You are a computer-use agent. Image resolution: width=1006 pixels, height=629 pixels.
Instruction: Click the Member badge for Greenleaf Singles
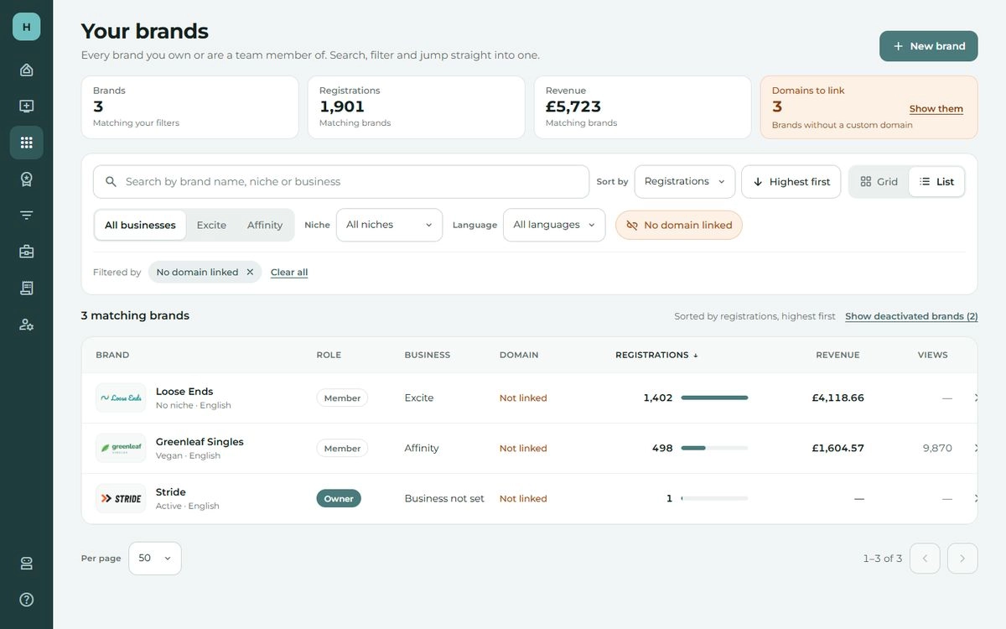342,449
